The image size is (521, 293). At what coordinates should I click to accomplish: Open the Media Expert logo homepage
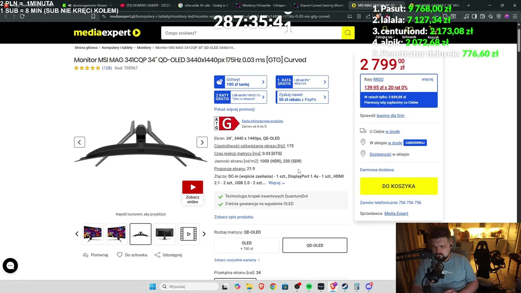click(107, 33)
